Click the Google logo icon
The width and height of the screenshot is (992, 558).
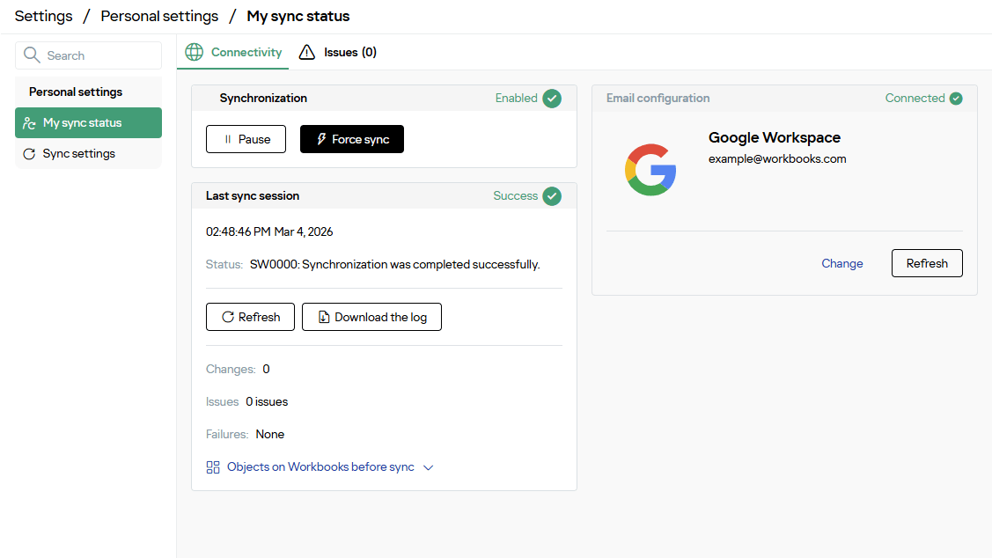pyautogui.click(x=650, y=169)
